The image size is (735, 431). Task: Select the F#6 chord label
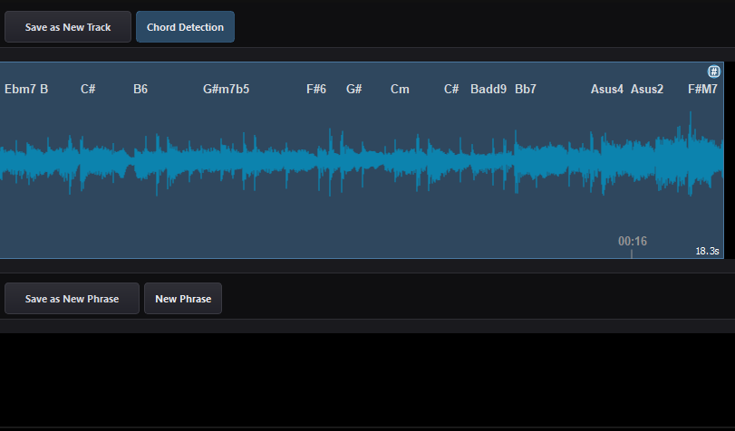316,89
